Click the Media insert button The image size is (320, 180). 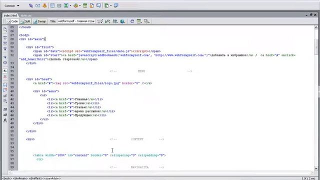pyautogui.click(x=75, y=5)
